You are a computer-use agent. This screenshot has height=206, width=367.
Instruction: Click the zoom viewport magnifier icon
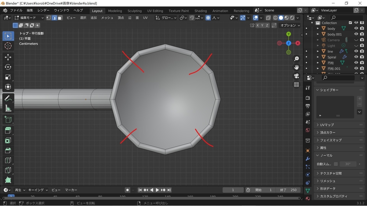click(296, 59)
